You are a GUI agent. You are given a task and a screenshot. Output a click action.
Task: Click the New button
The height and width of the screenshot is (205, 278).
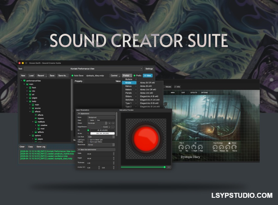coord(23,76)
